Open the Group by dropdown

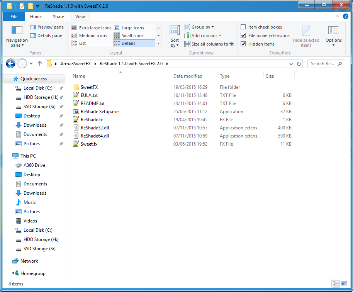pyautogui.click(x=199, y=27)
